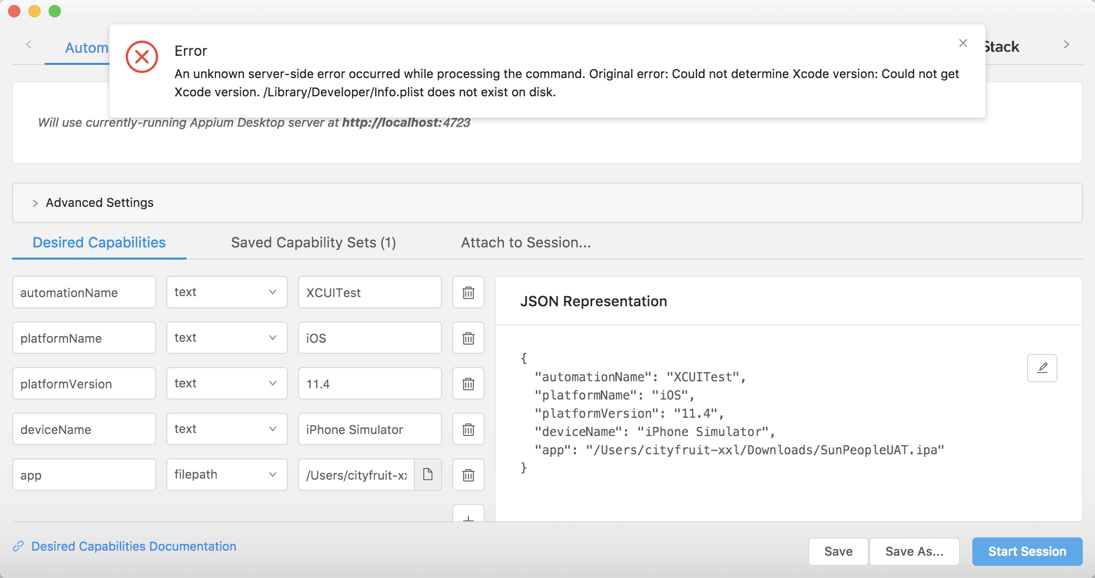
Task: Click the Start Session button
Action: tap(1027, 551)
